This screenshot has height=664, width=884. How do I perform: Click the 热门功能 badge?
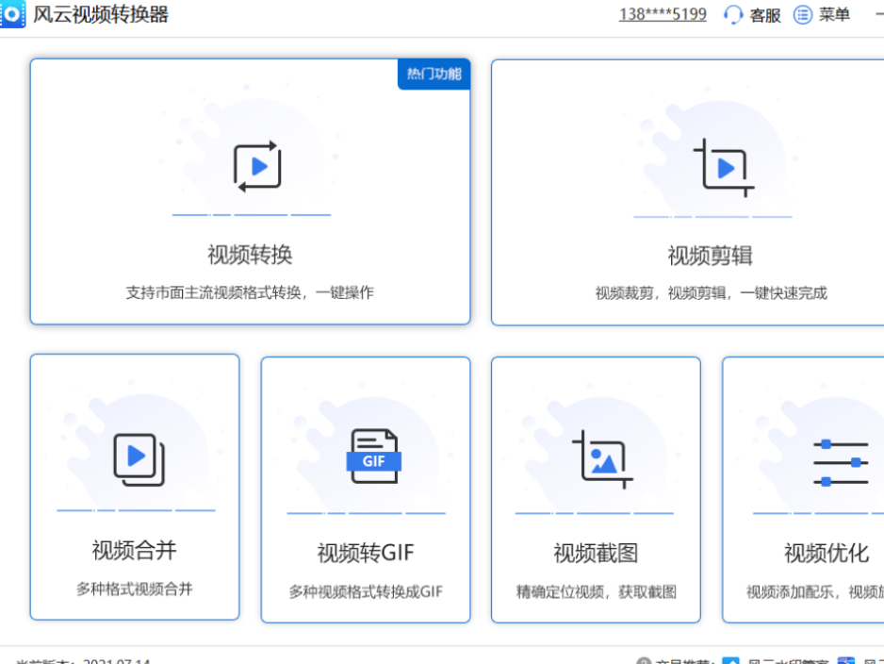pyautogui.click(x=434, y=74)
